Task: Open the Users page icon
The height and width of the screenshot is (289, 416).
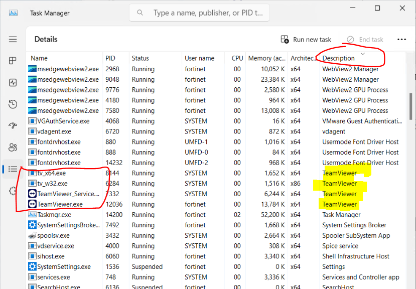Action: [x=13, y=147]
